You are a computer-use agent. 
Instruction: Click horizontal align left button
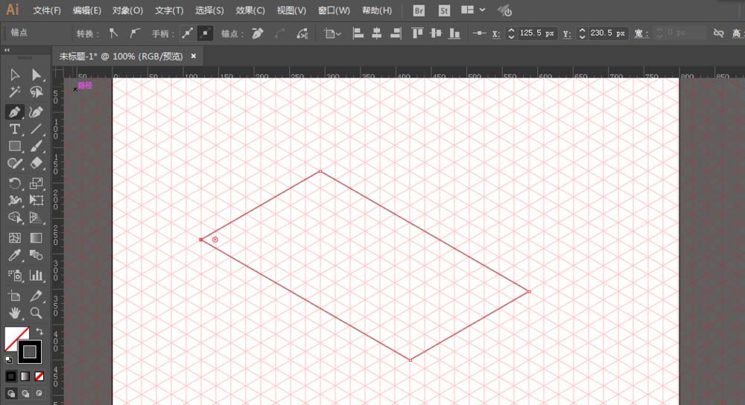coord(358,34)
